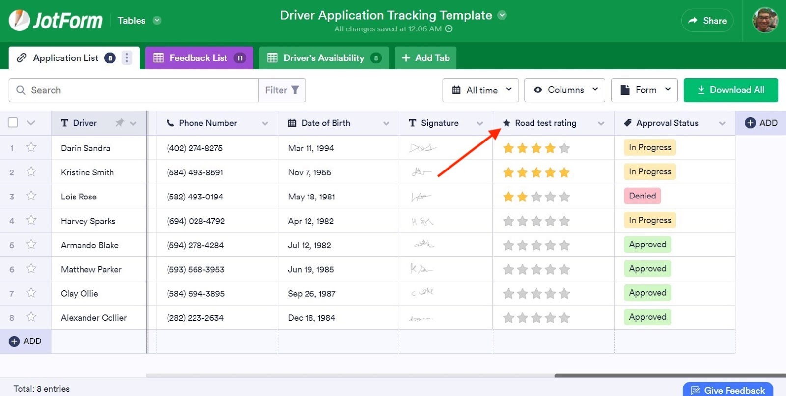Set Harvey Sparks rating to five stars
This screenshot has width=786, height=396.
tap(564, 221)
